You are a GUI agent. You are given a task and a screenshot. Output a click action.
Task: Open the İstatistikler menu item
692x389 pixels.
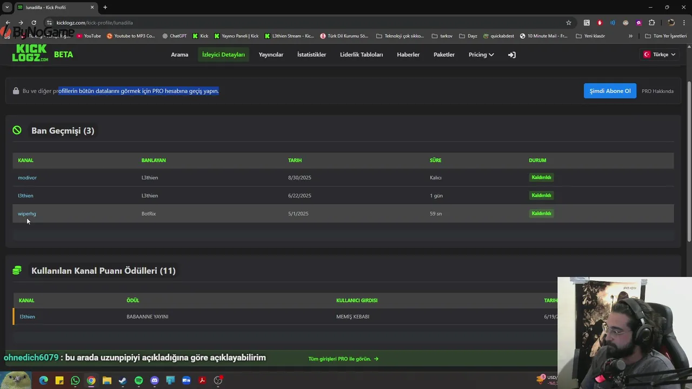click(311, 55)
